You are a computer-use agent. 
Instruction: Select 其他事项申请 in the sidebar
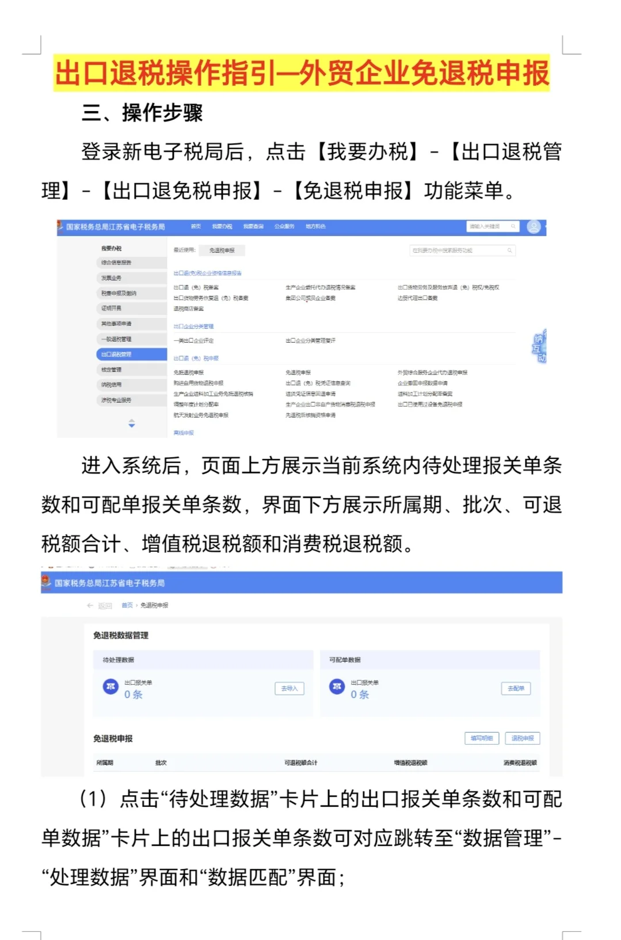(x=131, y=324)
